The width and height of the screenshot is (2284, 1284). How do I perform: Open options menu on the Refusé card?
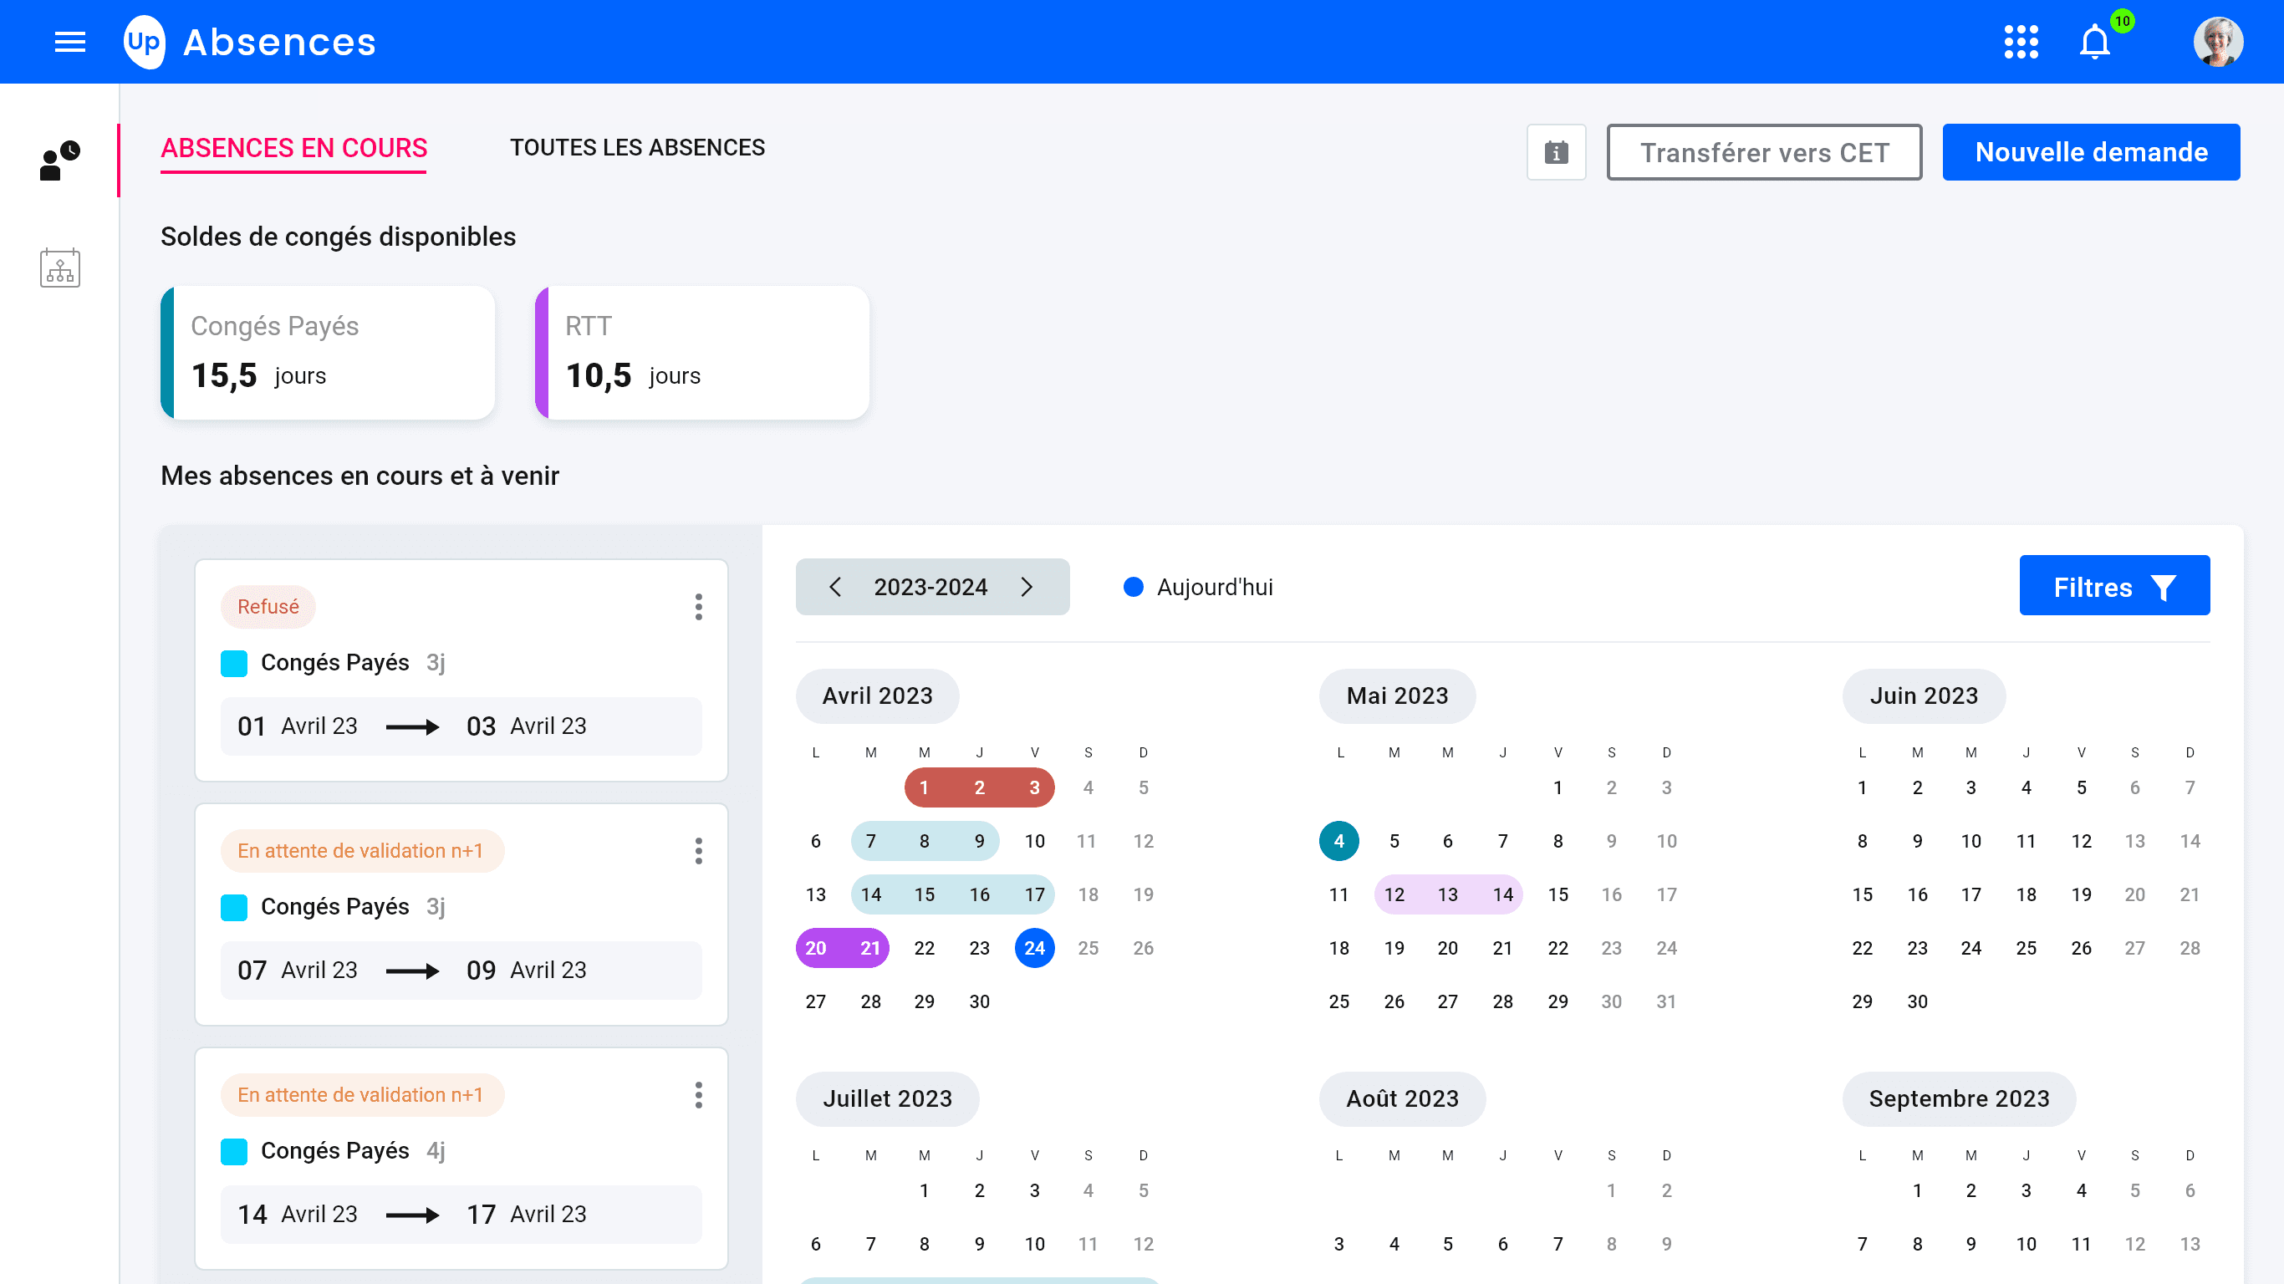tap(699, 607)
